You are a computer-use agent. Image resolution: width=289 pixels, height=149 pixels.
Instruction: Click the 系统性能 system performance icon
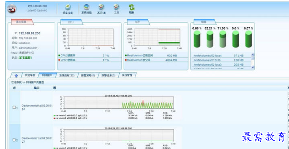pyautogui.click(x=87, y=7)
